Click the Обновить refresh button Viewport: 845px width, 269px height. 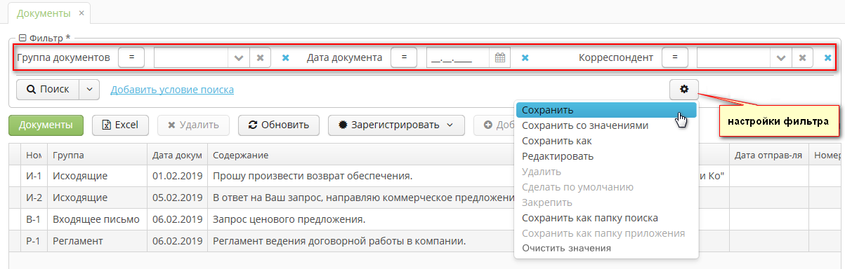coord(279,125)
